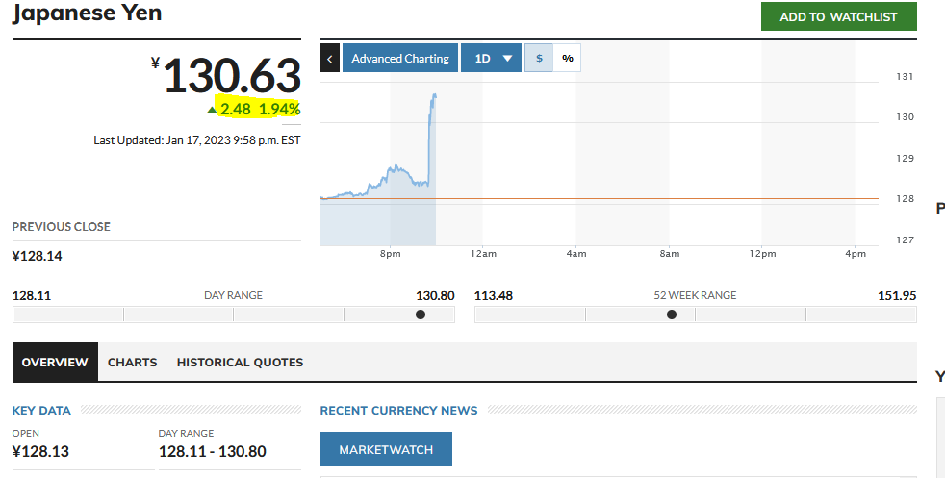Click the Last Updated timestamp text

click(197, 140)
